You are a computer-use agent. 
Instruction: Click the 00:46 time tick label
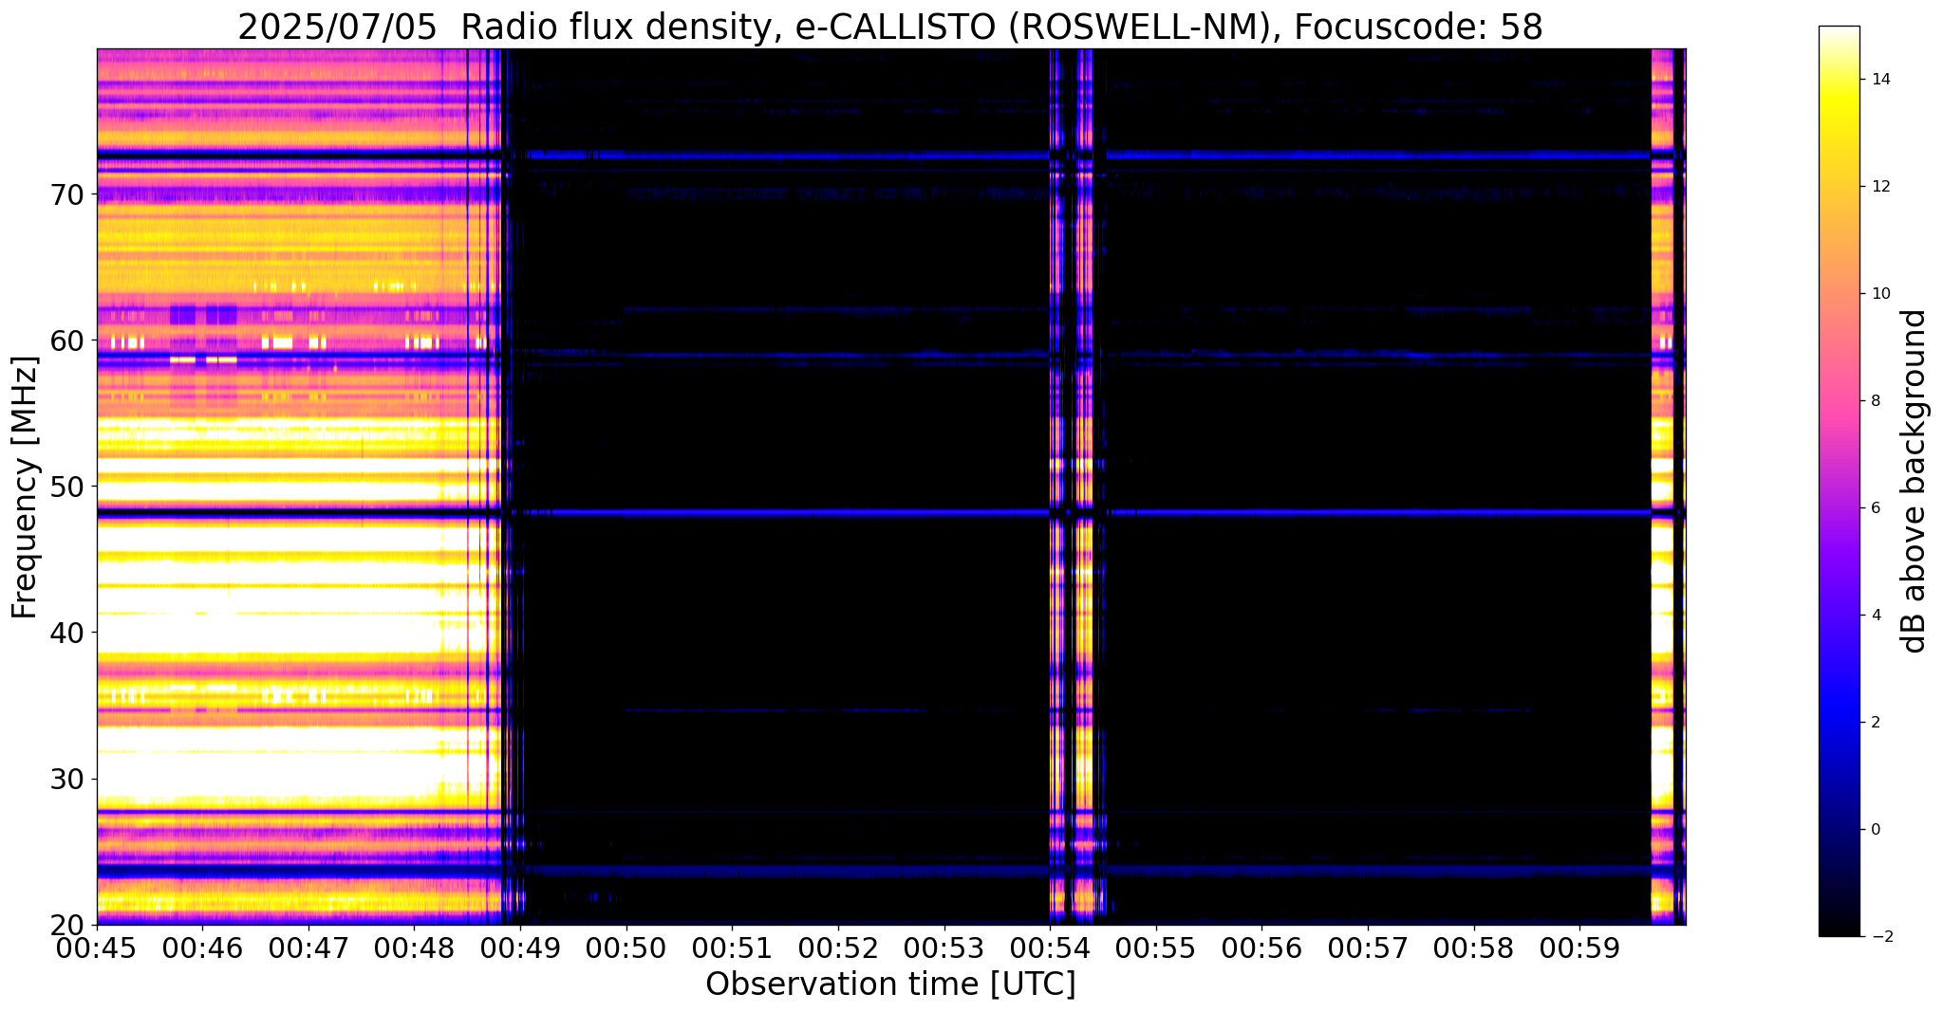click(202, 948)
